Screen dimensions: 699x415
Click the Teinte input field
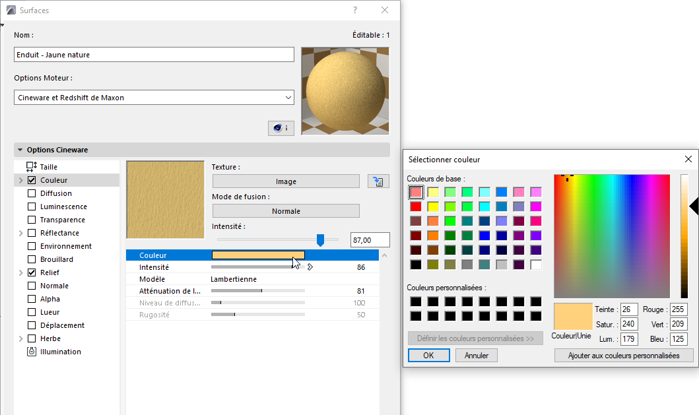(x=628, y=309)
